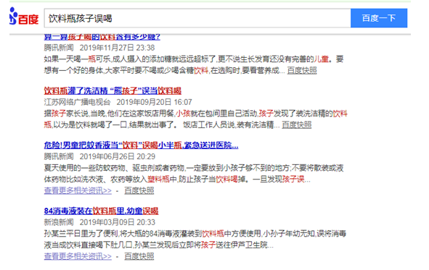Open result 84消毒液装在饮料瓶里,幼童误喝

[x=101, y=211]
